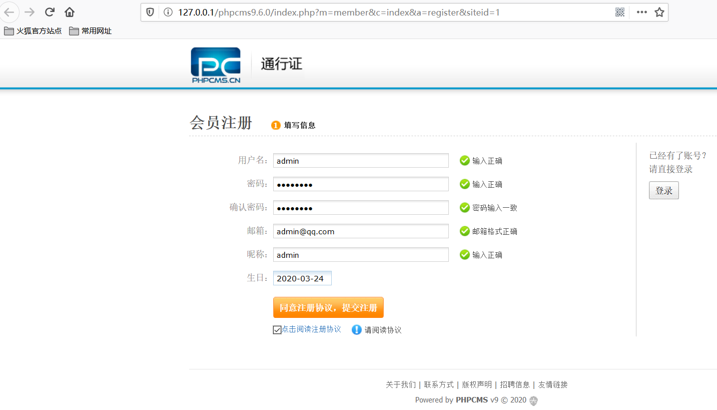The height and width of the screenshot is (410, 717).
Task: Click the 昵称 nickname field
Action: pos(361,255)
